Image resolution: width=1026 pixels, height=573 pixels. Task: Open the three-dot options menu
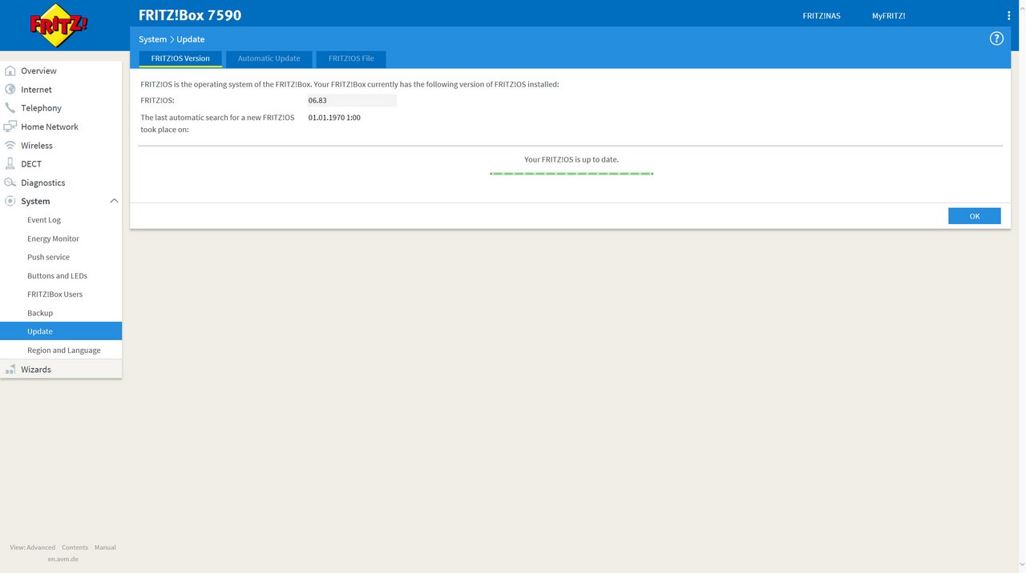pyautogui.click(x=1008, y=16)
